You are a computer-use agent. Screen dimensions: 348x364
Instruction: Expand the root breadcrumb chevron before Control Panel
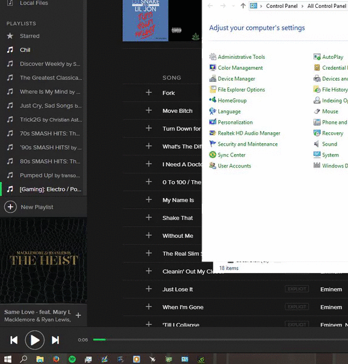261,6
